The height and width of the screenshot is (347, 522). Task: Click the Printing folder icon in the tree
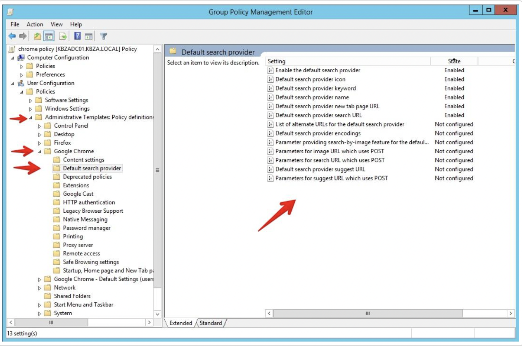coord(57,237)
